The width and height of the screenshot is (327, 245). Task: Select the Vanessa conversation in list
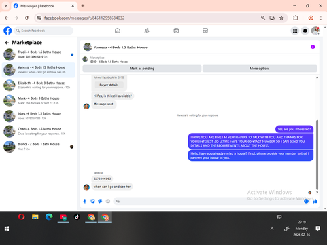[x=39, y=70]
